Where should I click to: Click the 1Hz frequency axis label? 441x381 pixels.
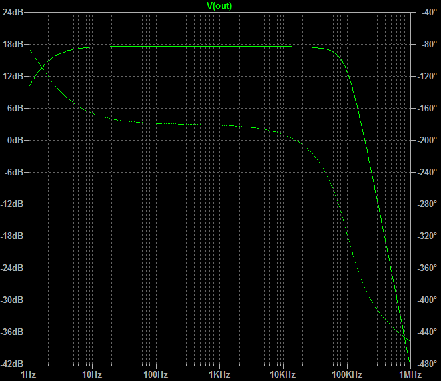click(x=29, y=374)
